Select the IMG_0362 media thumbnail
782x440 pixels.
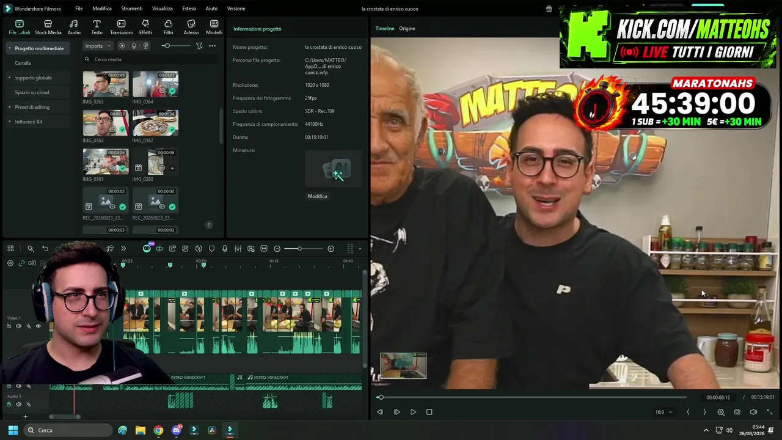(x=155, y=123)
